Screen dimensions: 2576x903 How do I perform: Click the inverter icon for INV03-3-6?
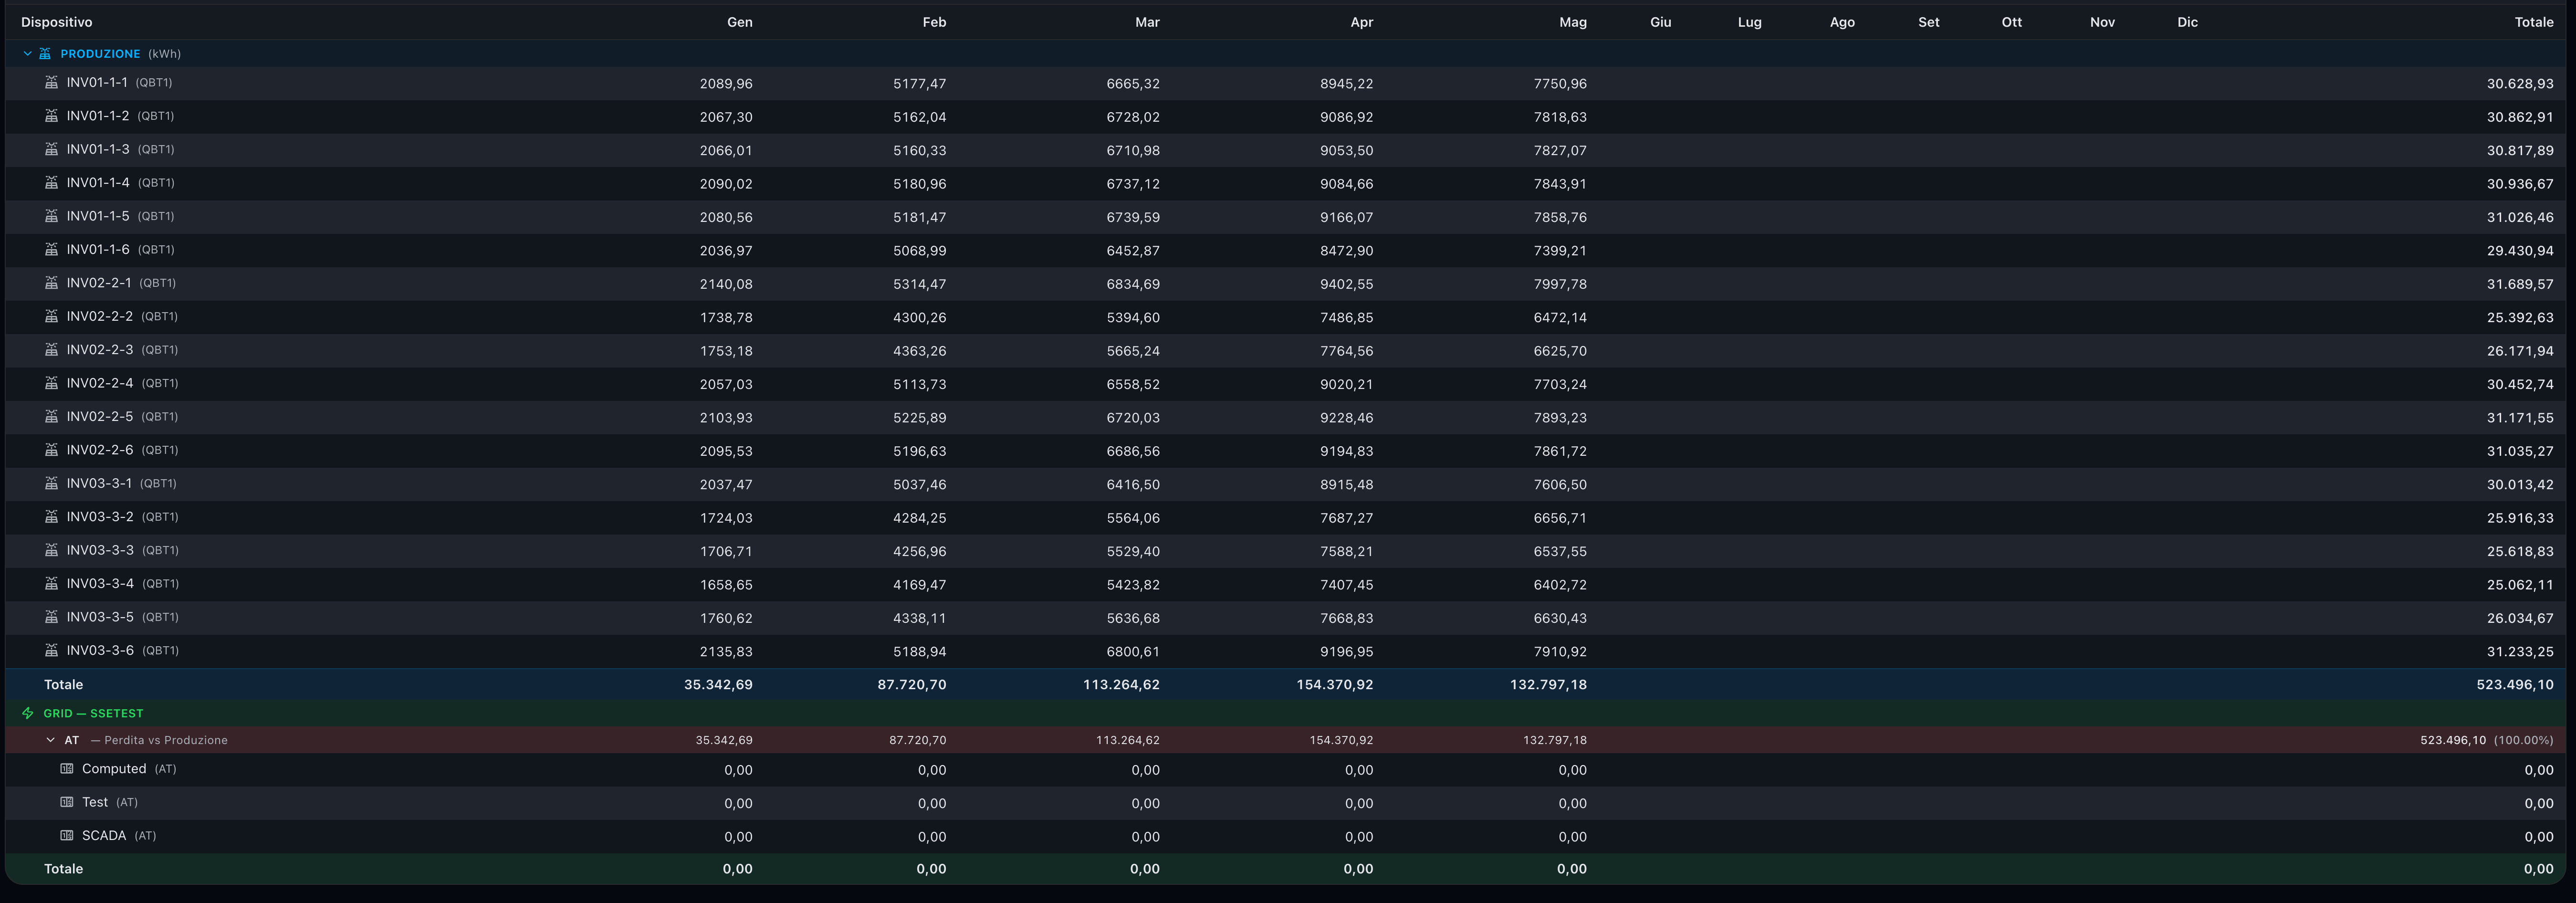(51, 650)
